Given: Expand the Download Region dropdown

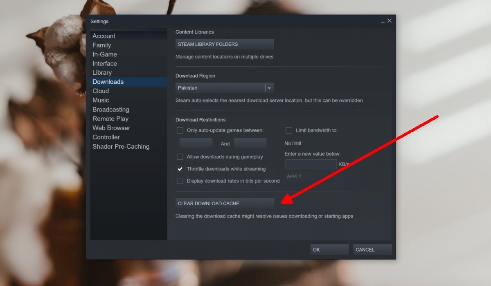Looking at the screenshot, I should point(269,87).
